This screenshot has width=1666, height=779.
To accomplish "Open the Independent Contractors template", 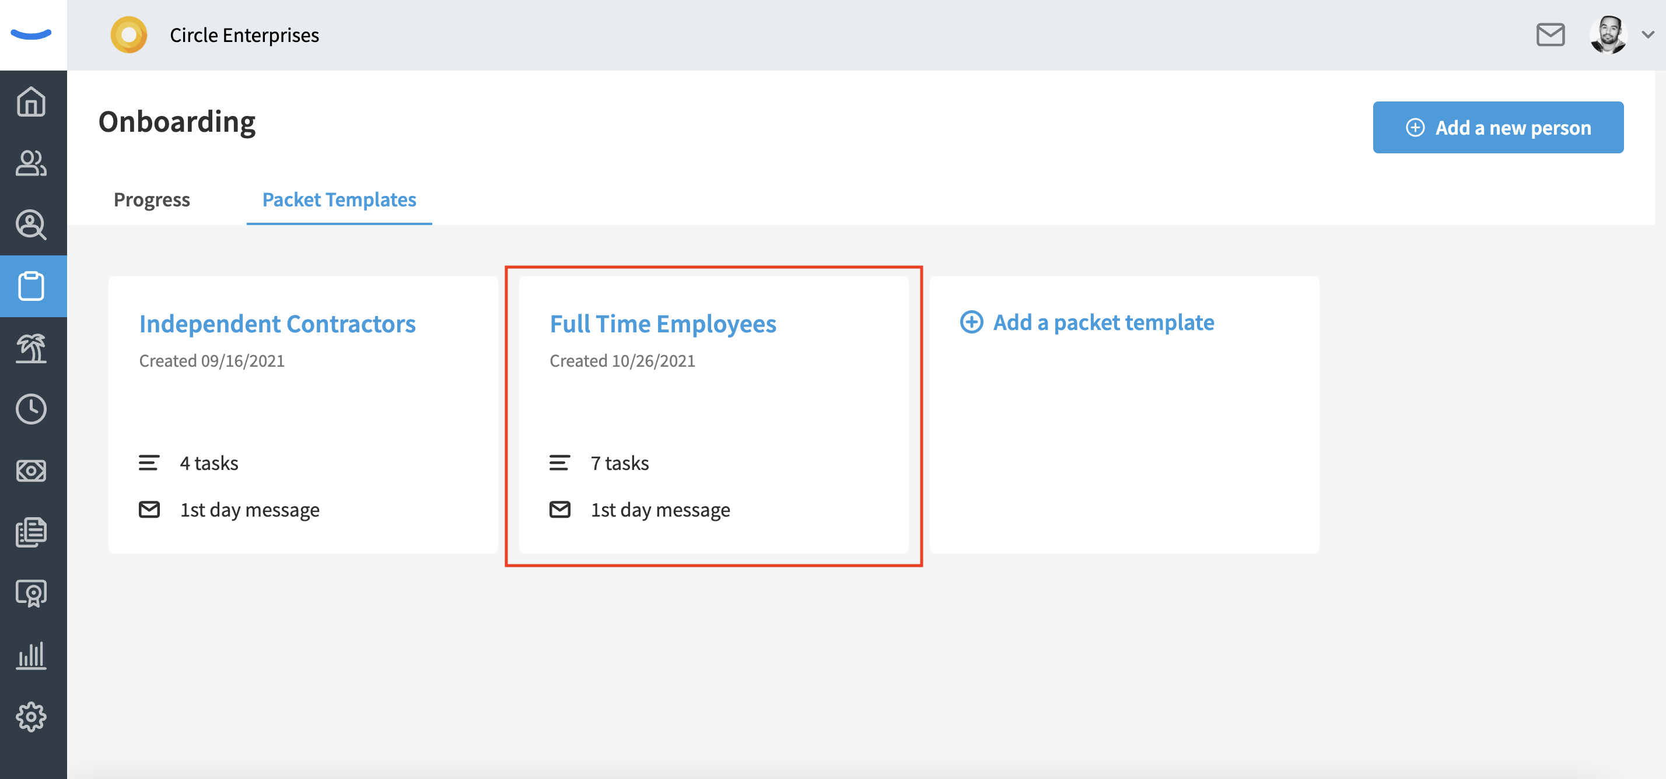I will pos(278,323).
